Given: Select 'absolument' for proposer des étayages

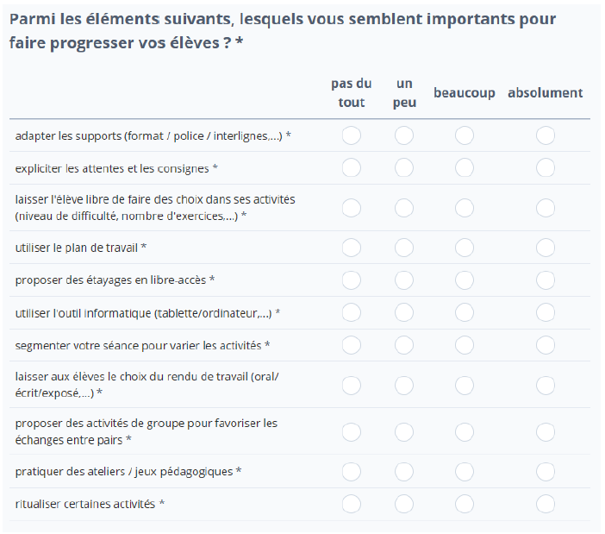Looking at the screenshot, I should [x=546, y=280].
